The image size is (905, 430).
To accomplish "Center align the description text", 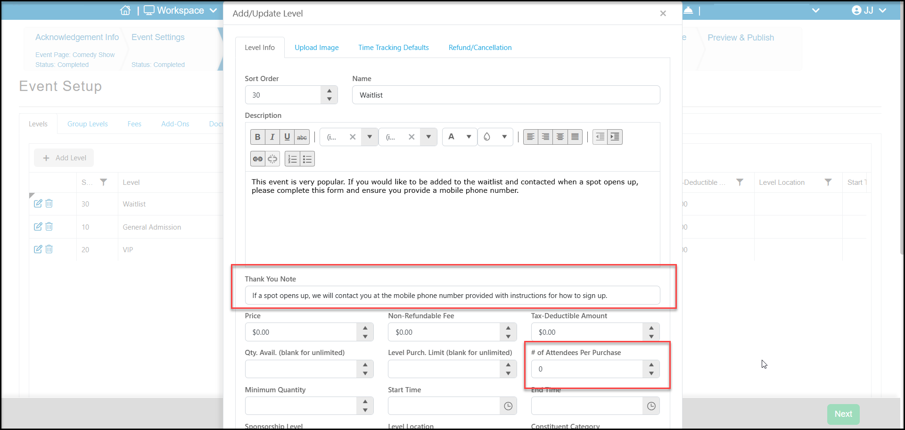I will [560, 137].
